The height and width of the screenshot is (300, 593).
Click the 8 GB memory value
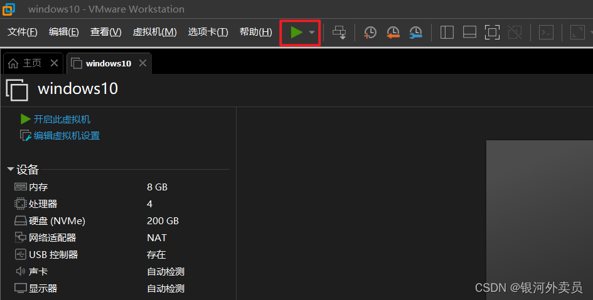point(157,187)
